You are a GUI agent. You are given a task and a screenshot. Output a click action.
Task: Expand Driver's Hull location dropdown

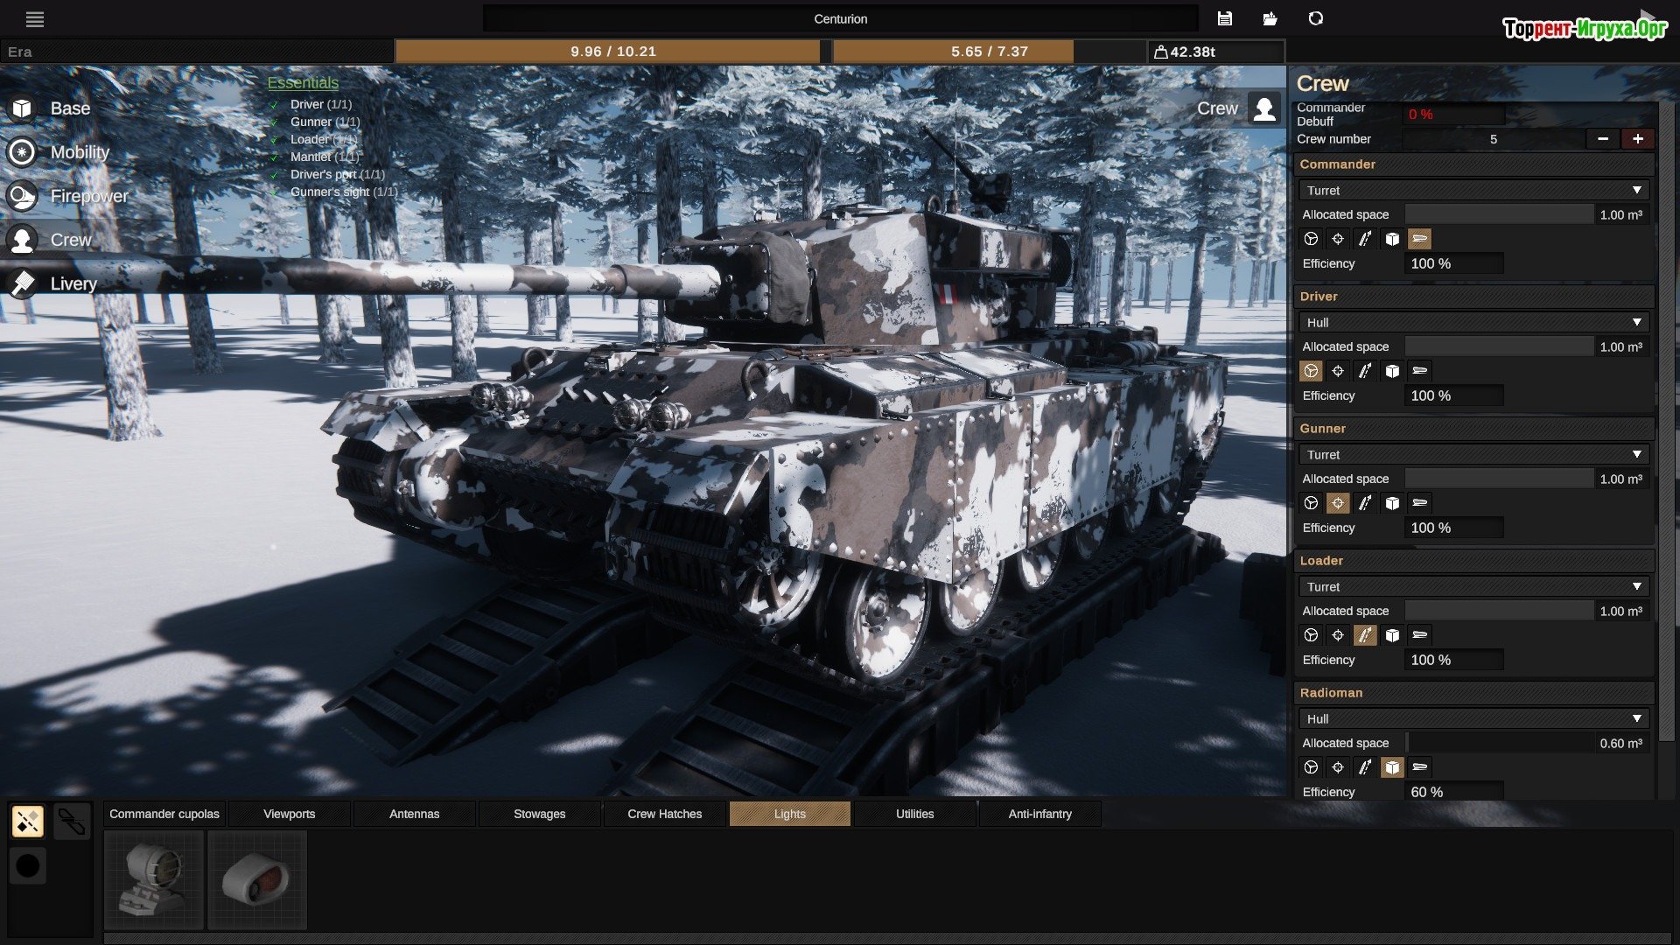1473,322
